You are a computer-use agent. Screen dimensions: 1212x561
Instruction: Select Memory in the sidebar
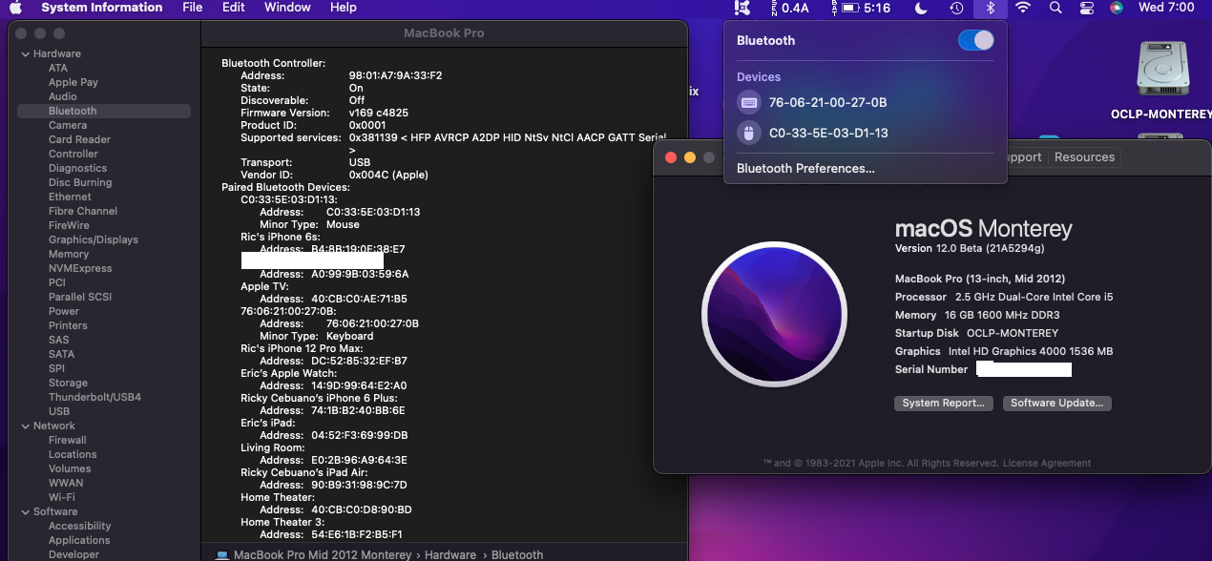(x=69, y=254)
